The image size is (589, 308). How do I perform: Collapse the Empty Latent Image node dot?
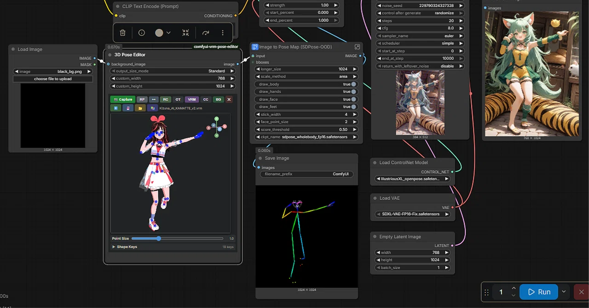(x=375, y=237)
